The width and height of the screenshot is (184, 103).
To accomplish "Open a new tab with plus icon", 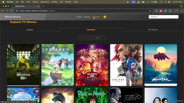I will coord(43,6).
